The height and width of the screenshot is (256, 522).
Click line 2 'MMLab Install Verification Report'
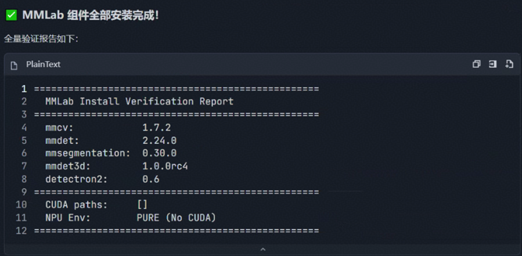tap(139, 102)
